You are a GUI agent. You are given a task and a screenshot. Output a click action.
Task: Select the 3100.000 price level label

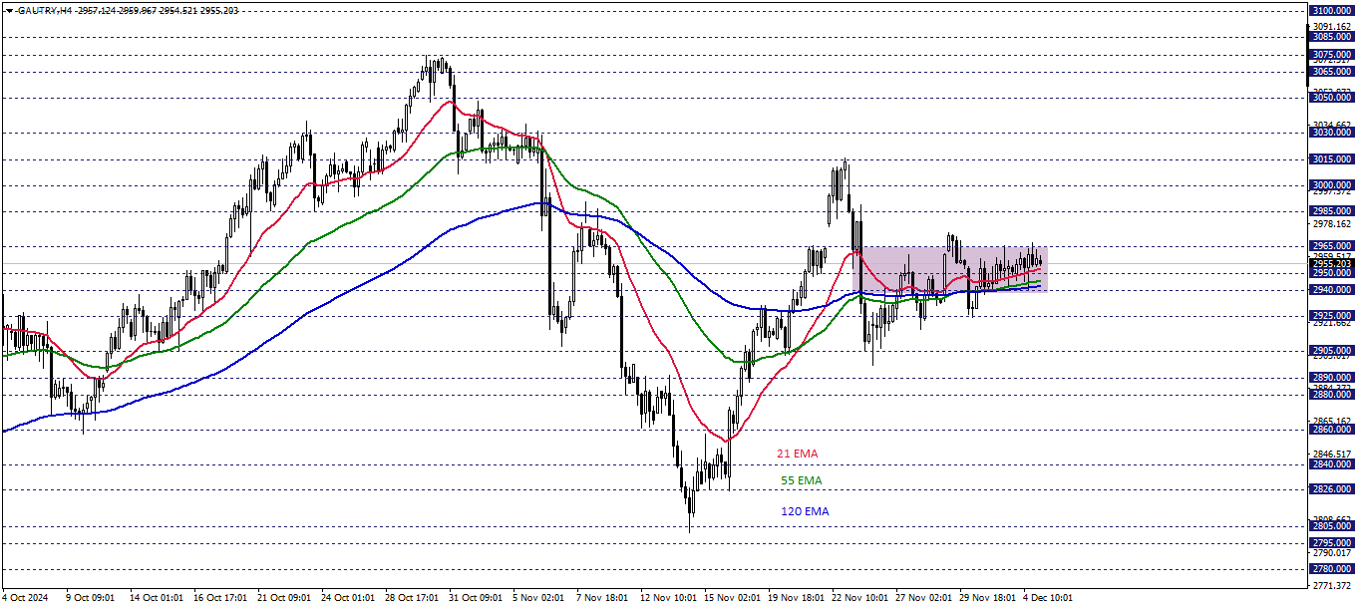(1331, 10)
